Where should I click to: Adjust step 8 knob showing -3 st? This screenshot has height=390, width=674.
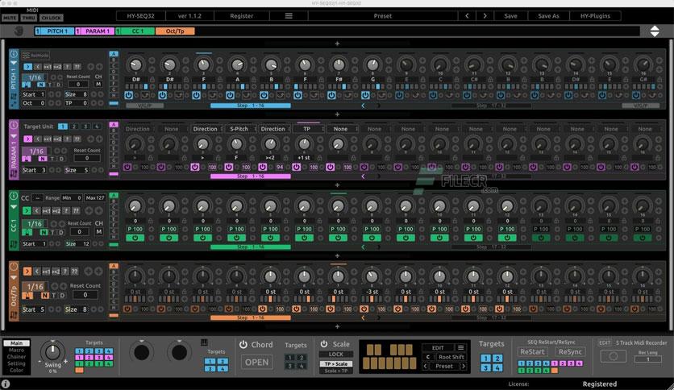pos(372,276)
